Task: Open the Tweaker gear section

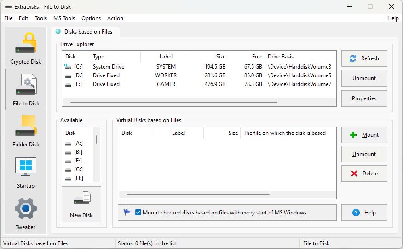Action: [x=26, y=214]
